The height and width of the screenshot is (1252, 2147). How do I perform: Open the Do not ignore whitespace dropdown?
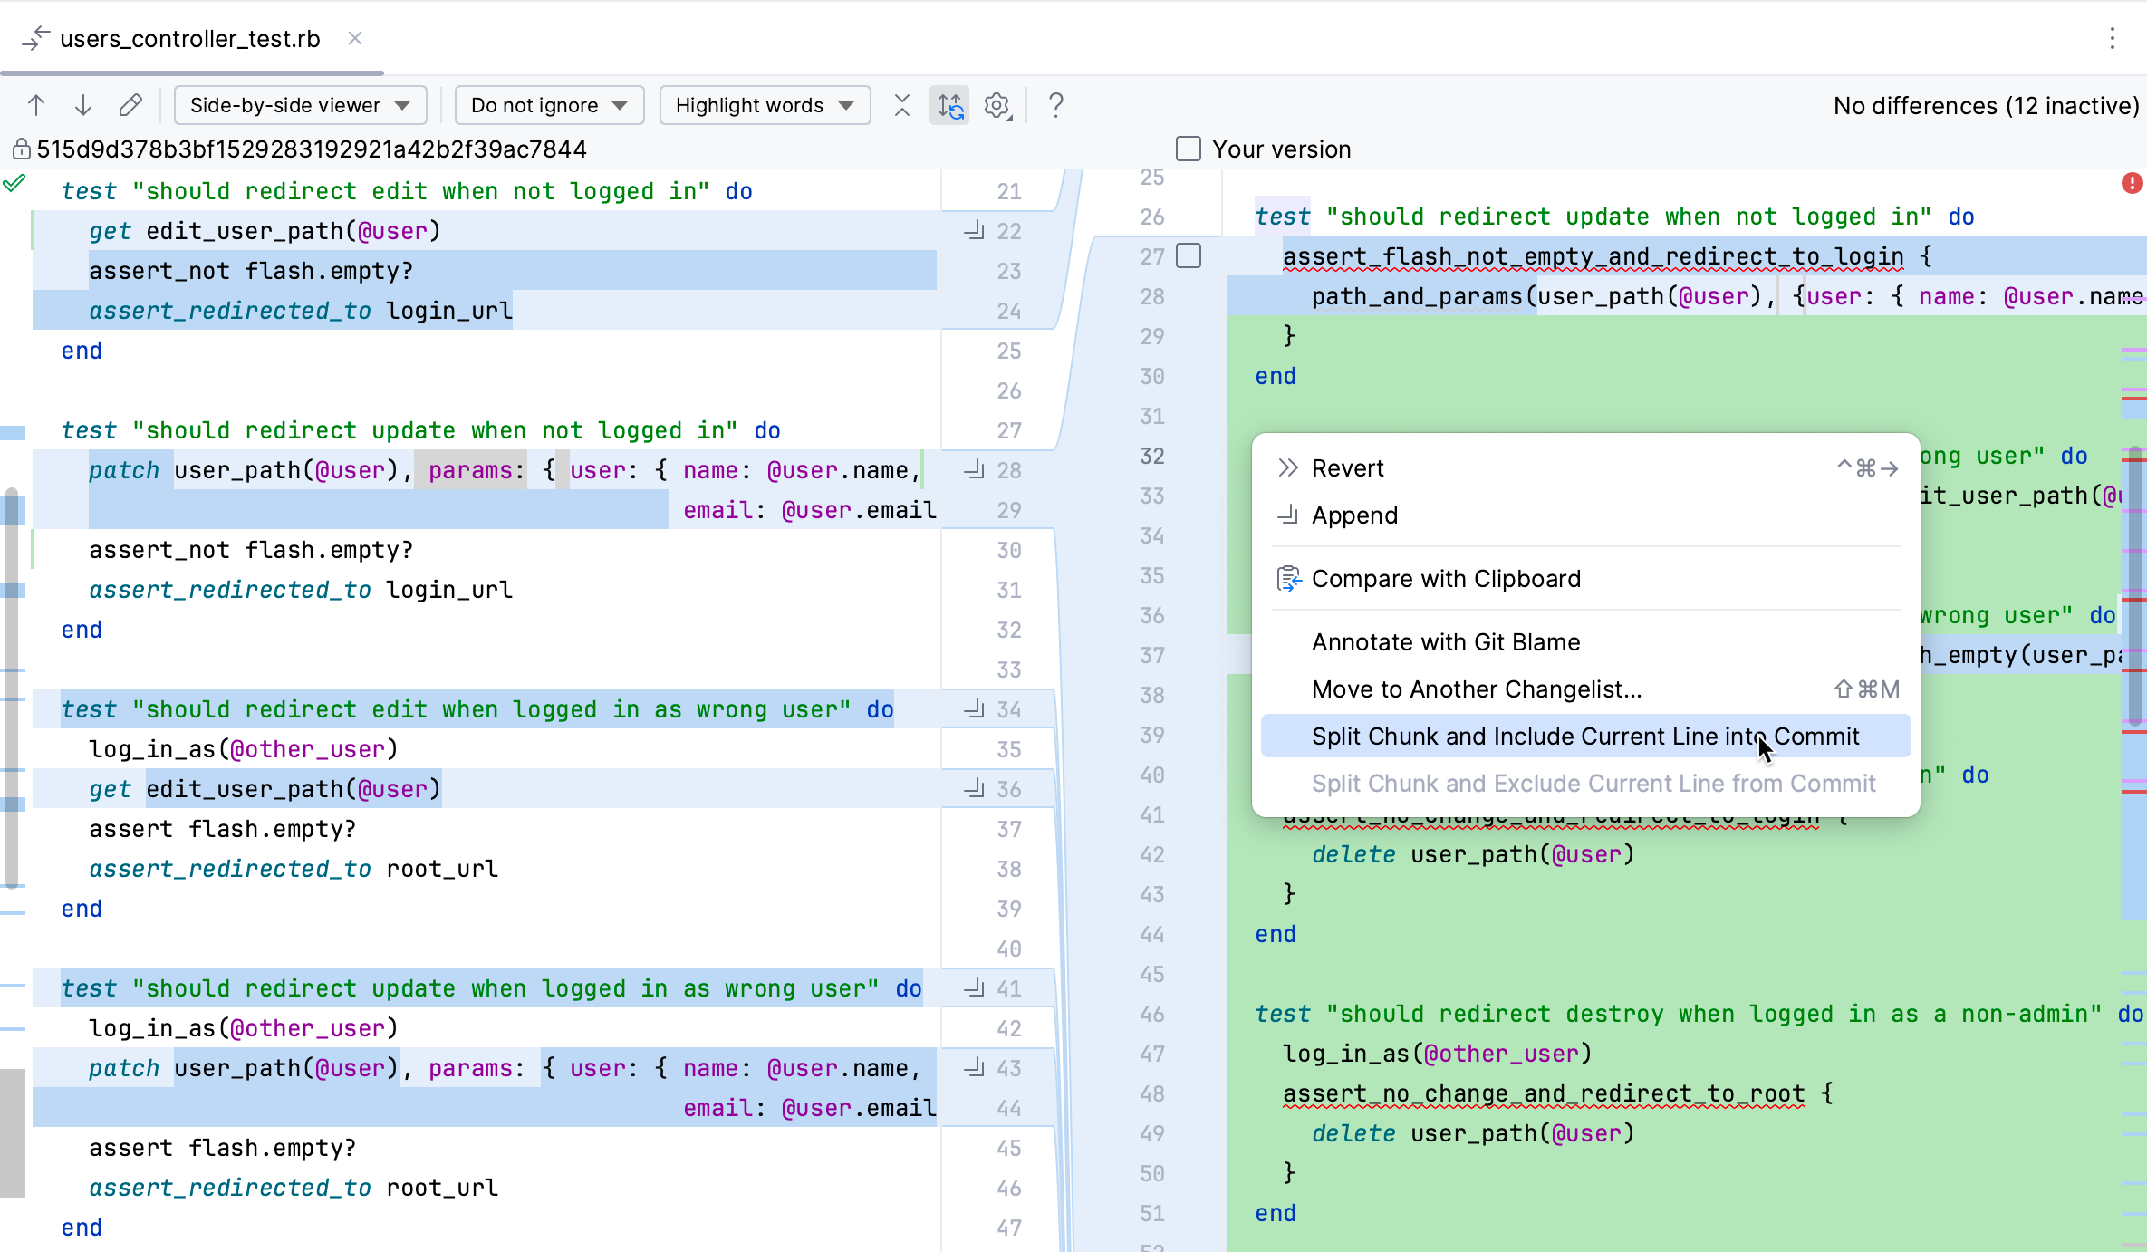coord(548,105)
